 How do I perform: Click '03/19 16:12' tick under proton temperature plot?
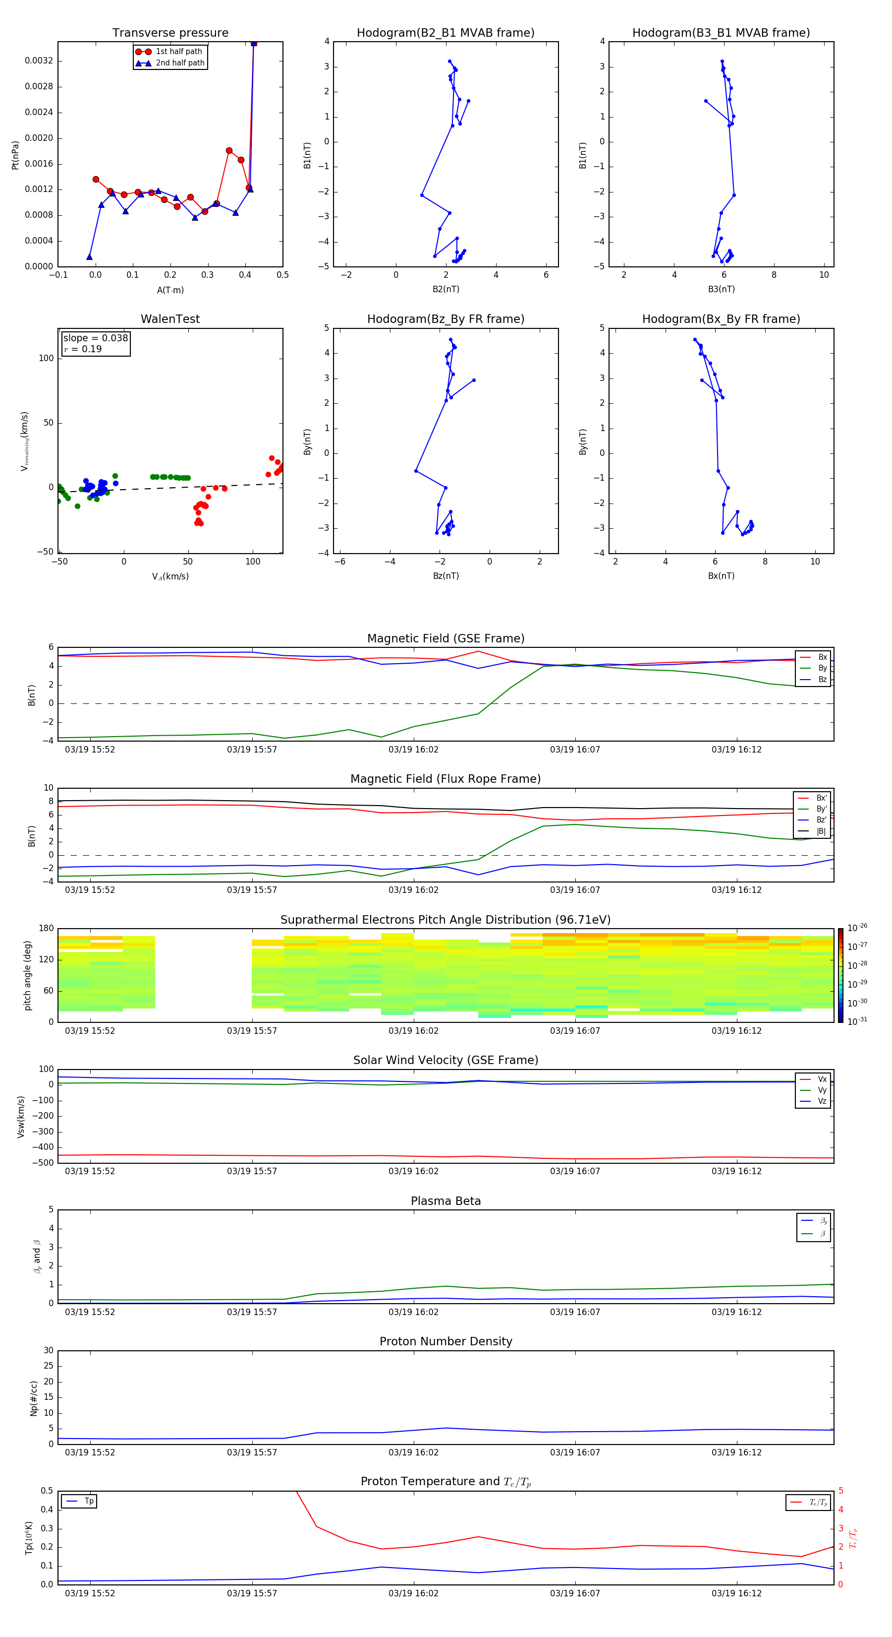coord(736,1593)
